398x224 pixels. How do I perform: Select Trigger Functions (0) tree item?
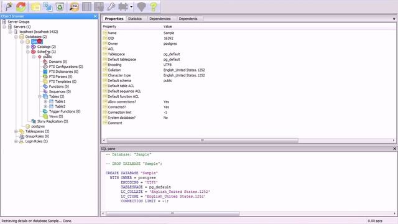tap(65, 111)
